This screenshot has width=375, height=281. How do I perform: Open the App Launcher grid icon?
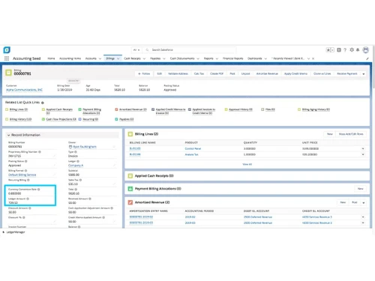point(7,58)
